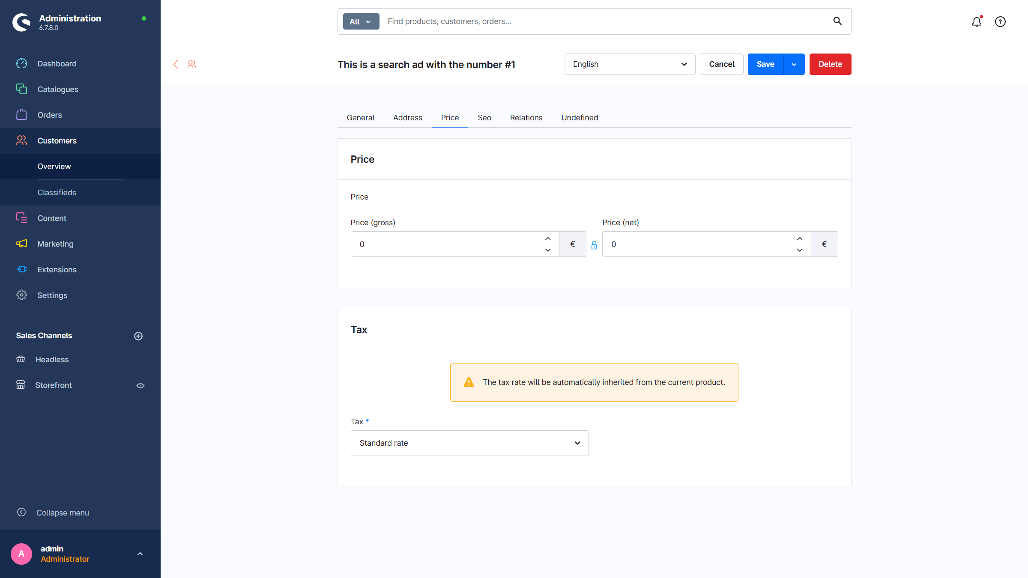Open Settings via the gear icon
Image resolution: width=1028 pixels, height=578 pixels.
coord(21,295)
